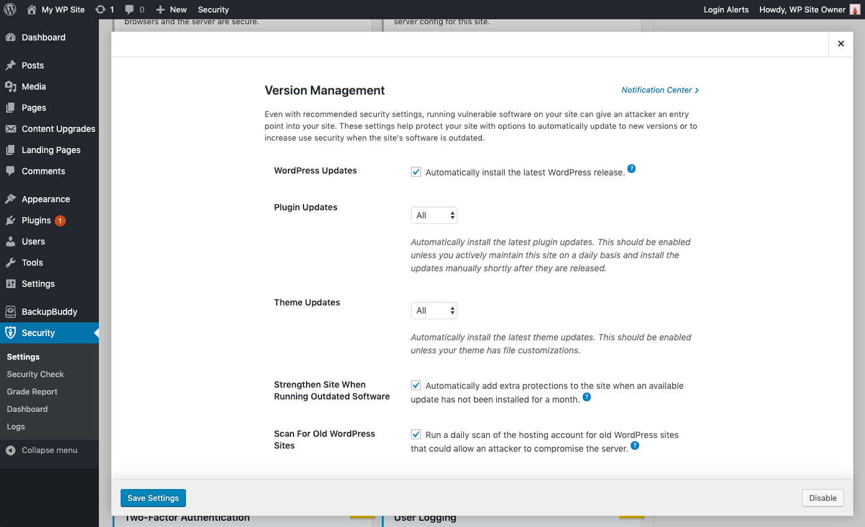The height and width of the screenshot is (527, 865).
Task: Click the Plugins update count badge
Action: [60, 220]
